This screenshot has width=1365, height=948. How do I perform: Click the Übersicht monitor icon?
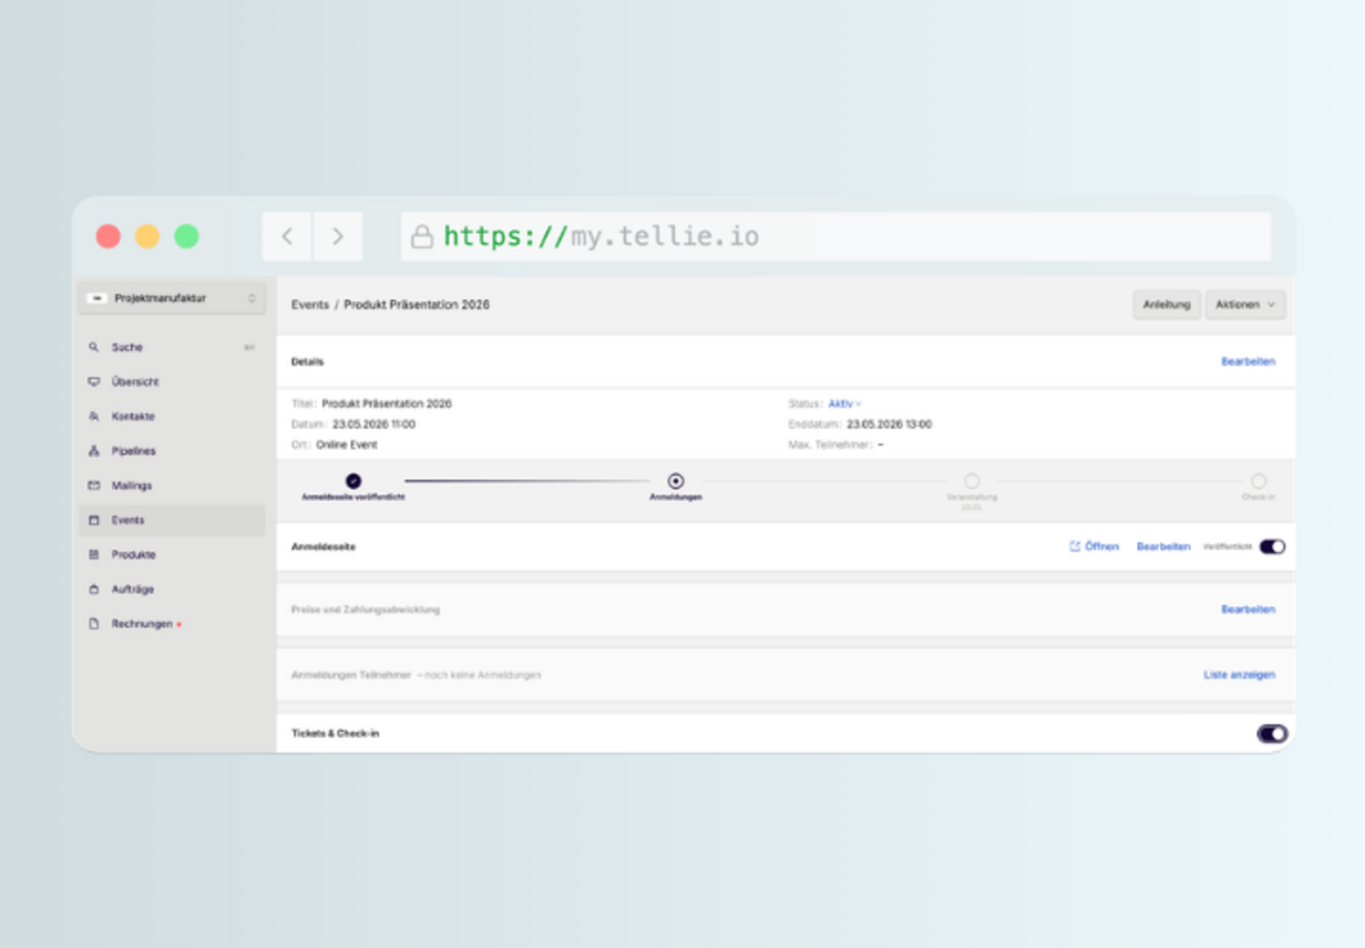93,381
